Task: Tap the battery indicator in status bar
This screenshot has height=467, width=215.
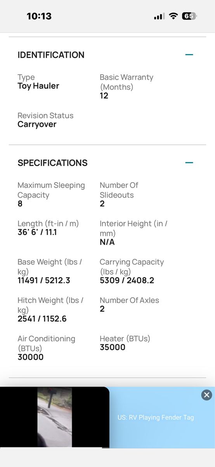Action: point(189,16)
